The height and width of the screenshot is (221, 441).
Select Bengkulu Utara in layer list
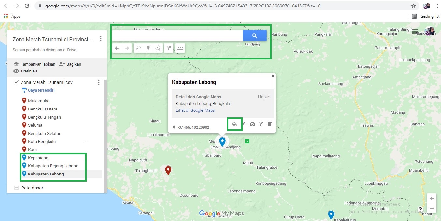[x=42, y=109]
